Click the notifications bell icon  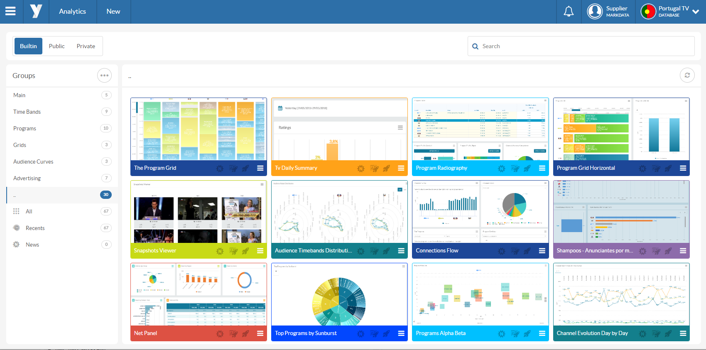coord(569,12)
